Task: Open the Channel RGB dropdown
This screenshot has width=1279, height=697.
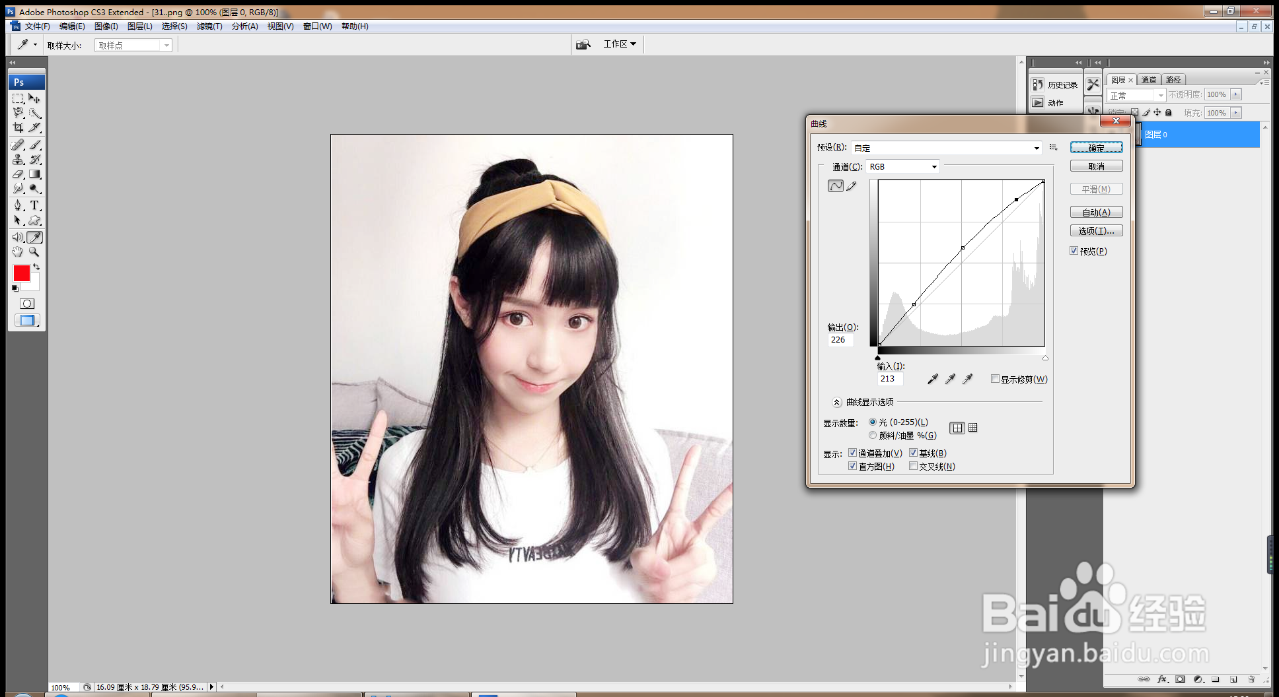Action: (902, 166)
